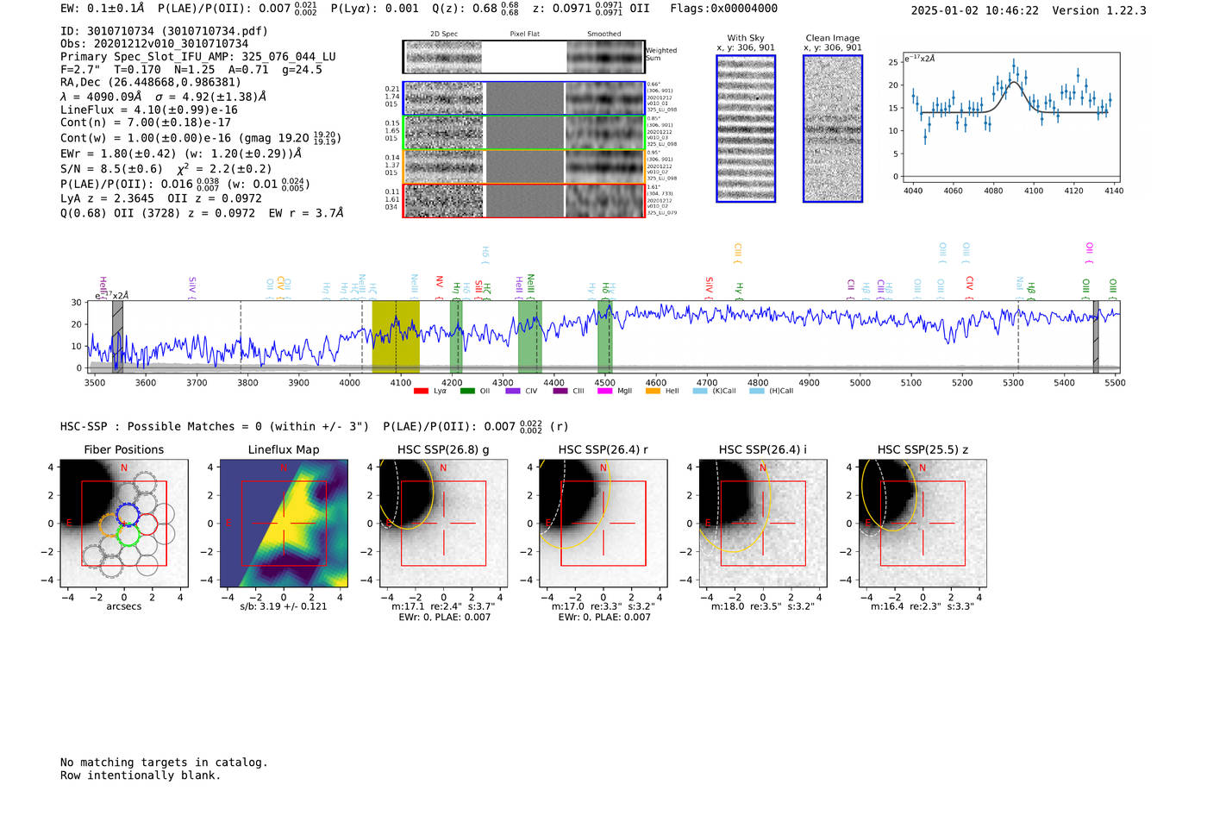The height and width of the screenshot is (822, 1207).
Task: Click the yellow band near 4090 Å
Action: point(396,336)
